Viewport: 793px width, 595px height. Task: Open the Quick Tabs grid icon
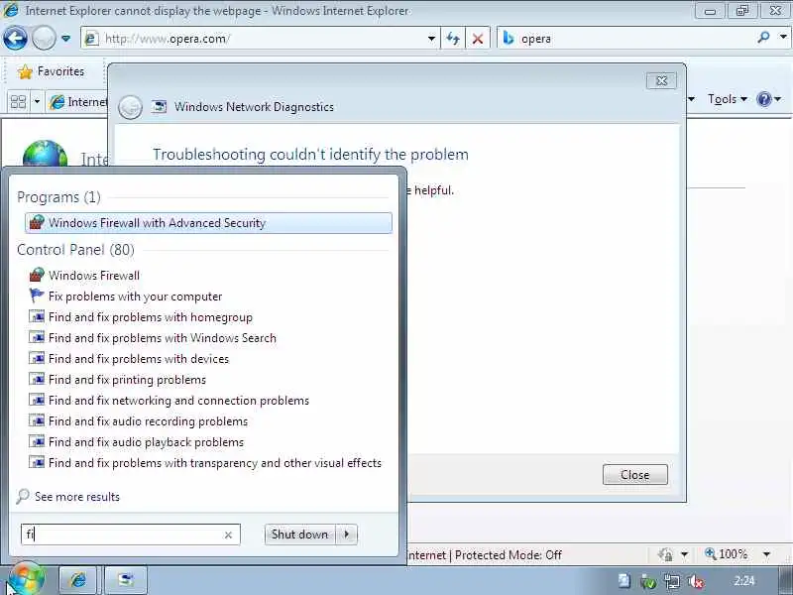point(18,102)
